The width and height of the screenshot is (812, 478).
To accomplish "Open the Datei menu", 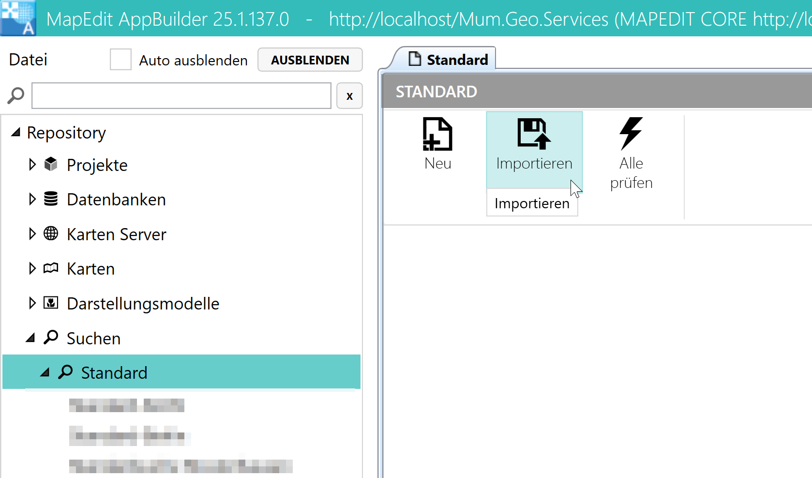I will [28, 60].
